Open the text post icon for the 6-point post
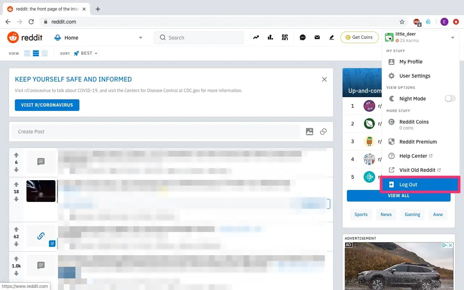 pos(41,162)
